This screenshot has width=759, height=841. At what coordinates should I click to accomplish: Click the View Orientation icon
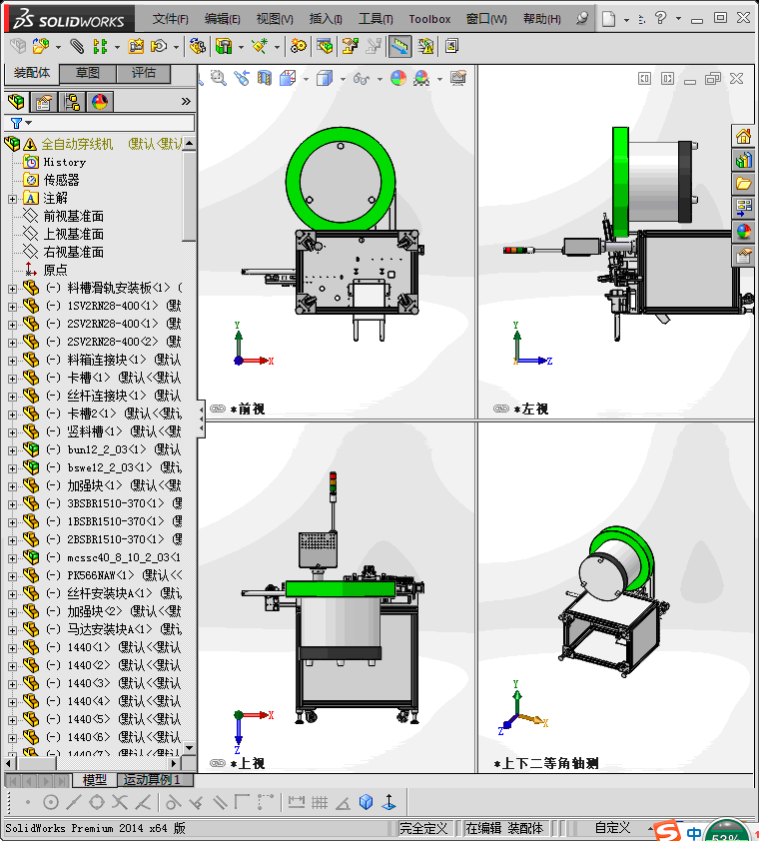click(x=288, y=78)
